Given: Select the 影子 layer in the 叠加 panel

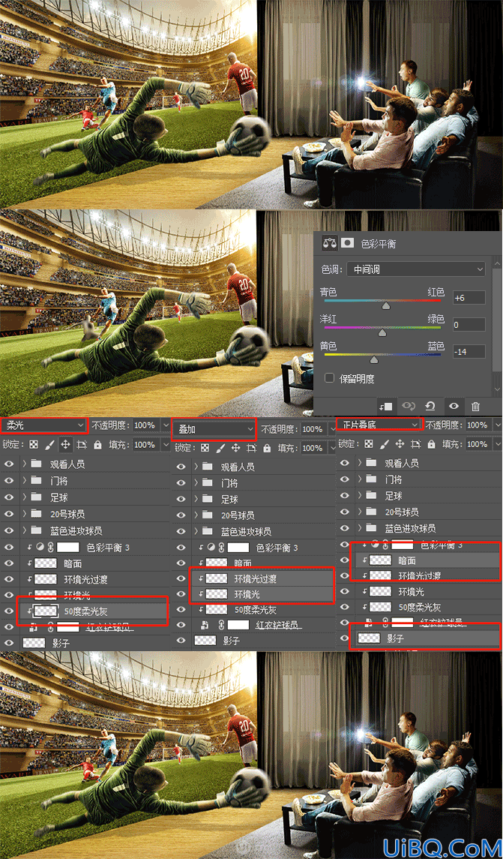Looking at the screenshot, I should pos(255,641).
